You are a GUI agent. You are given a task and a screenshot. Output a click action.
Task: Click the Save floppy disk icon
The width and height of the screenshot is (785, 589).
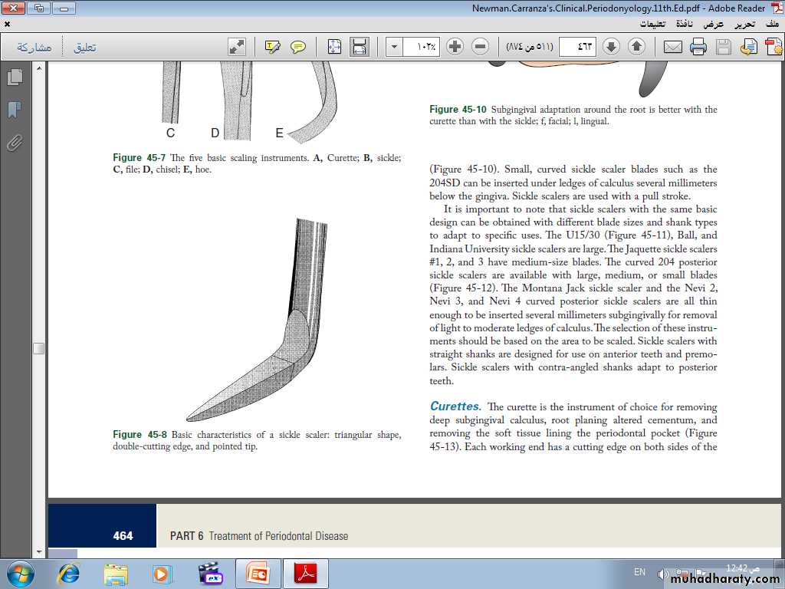[723, 47]
